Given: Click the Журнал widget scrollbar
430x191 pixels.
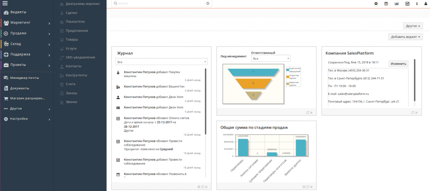Looking at the screenshot, I should coord(206,102).
